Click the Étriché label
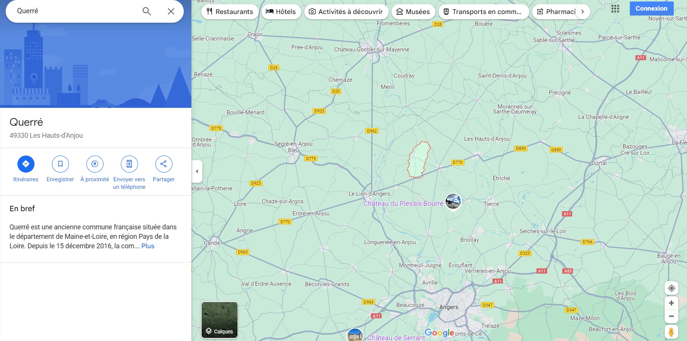This screenshot has width=687, height=341. (501, 178)
